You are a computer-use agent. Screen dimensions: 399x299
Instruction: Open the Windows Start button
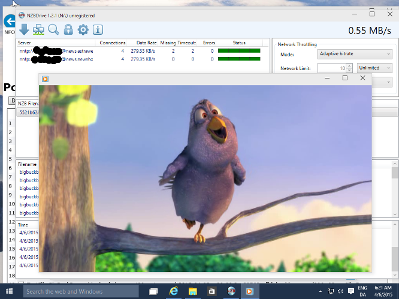pos(9,291)
